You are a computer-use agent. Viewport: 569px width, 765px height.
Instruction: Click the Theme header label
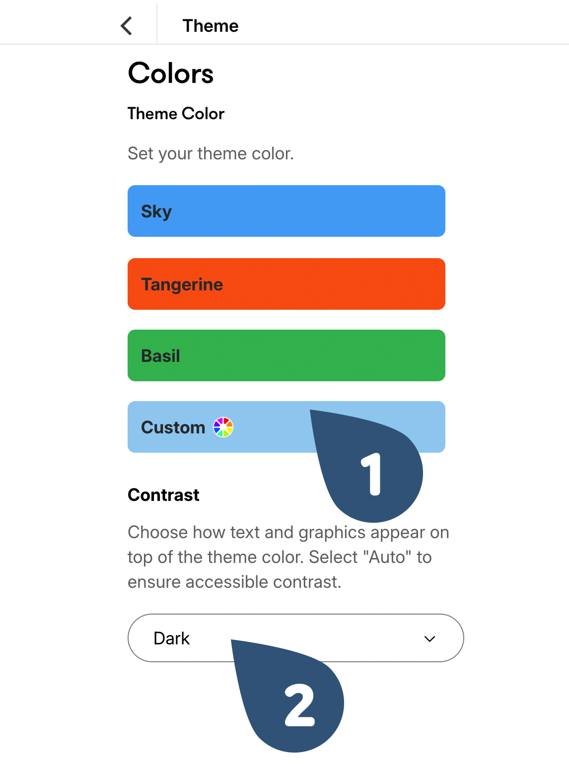pyautogui.click(x=211, y=25)
